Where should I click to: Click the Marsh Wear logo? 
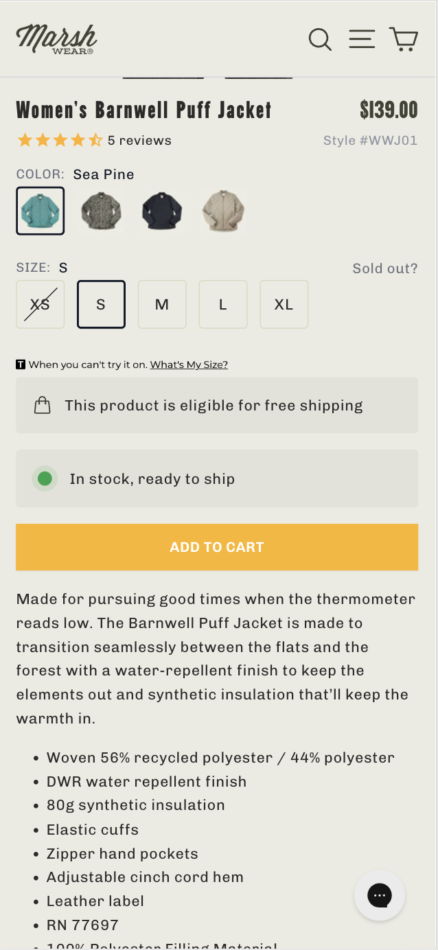[x=56, y=38]
